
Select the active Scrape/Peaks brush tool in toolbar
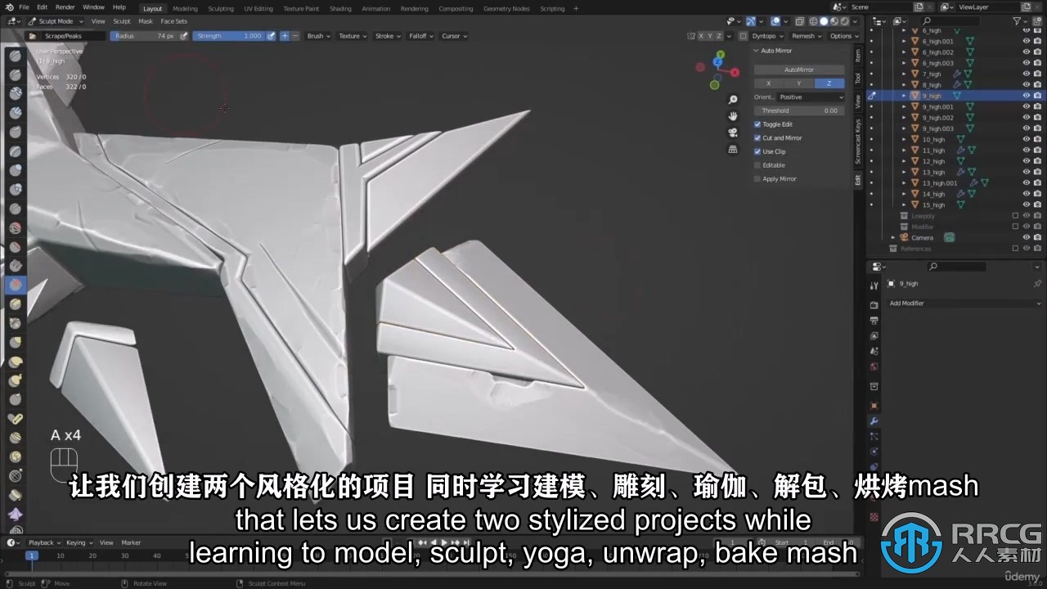(16, 285)
